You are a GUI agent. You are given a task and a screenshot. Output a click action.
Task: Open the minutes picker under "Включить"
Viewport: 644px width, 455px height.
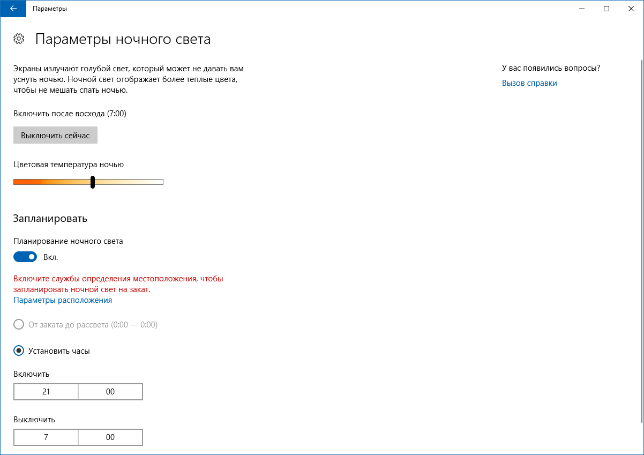(110, 392)
